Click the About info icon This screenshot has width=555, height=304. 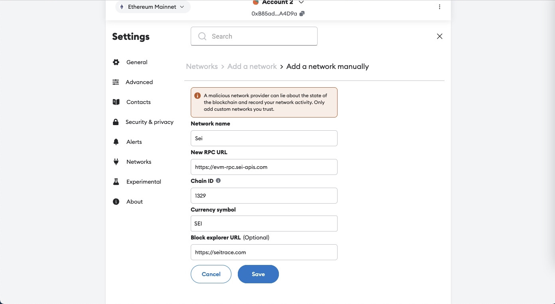[116, 202]
